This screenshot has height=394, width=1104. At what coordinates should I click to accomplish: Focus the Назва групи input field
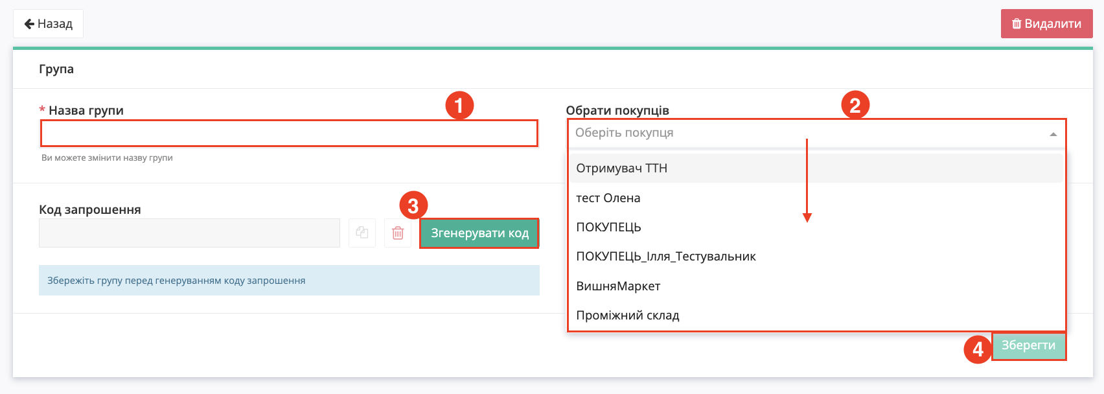tap(289, 133)
